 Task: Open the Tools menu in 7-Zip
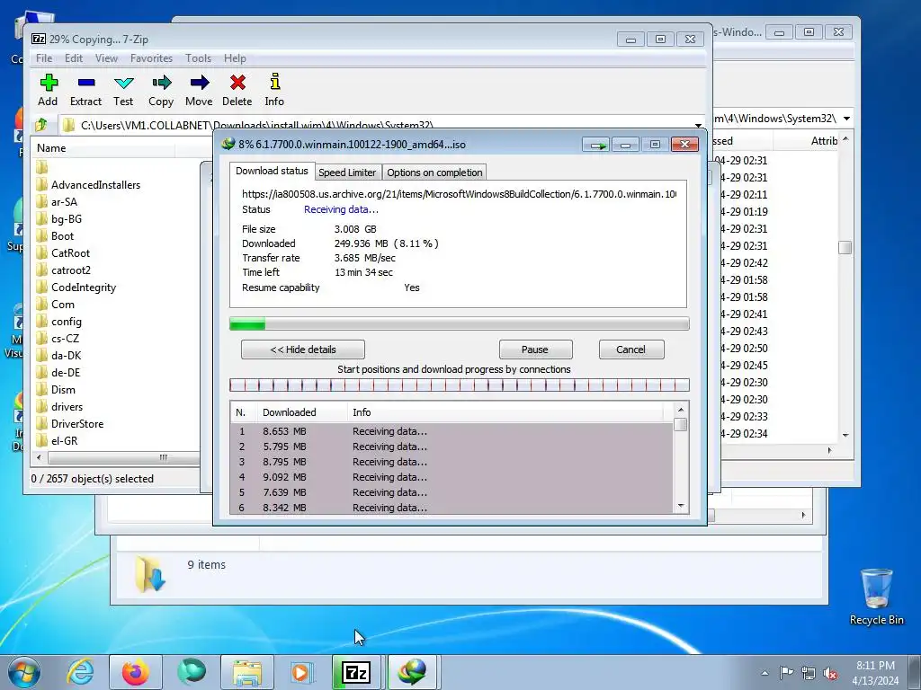point(199,58)
